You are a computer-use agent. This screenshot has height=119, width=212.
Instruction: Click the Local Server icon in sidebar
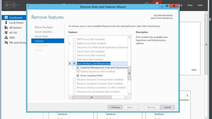6,22
